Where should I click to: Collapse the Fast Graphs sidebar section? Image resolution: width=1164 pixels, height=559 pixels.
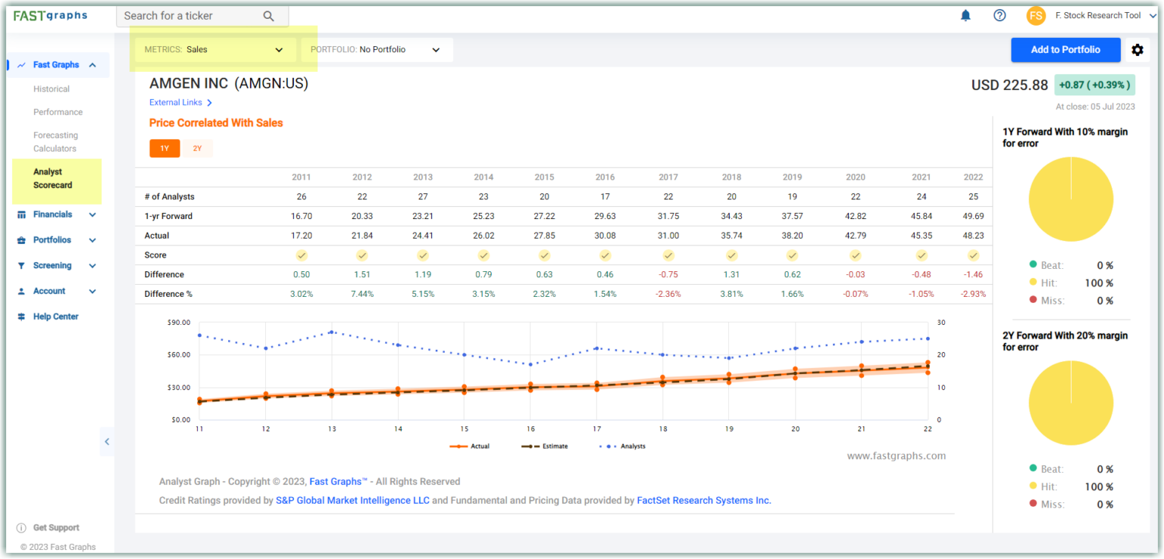tap(92, 65)
